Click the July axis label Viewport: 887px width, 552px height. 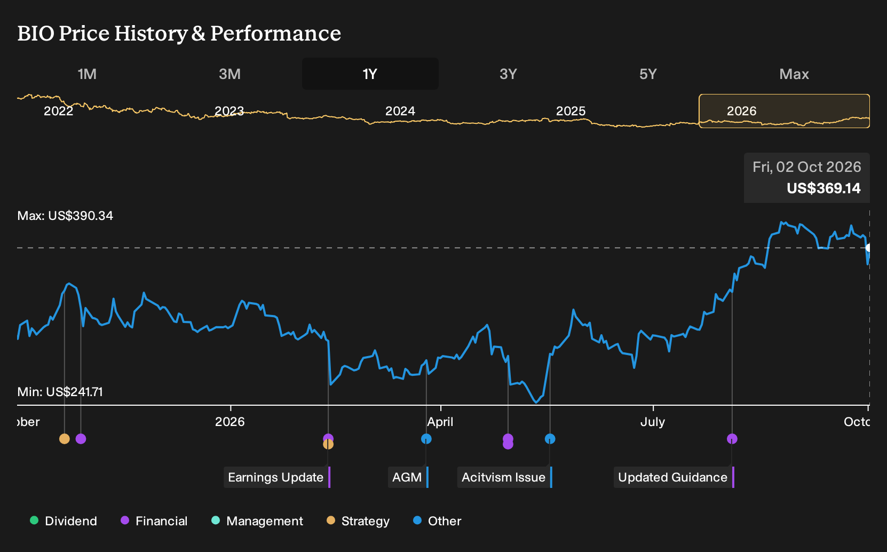[653, 422]
